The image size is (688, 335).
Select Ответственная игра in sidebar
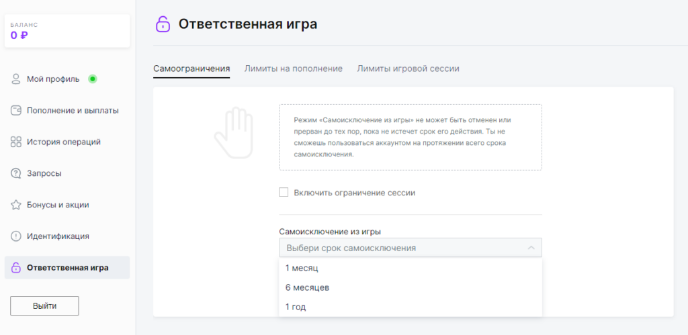(67, 267)
